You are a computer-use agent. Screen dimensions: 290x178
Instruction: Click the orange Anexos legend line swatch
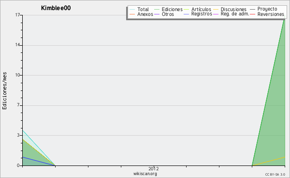[x=132, y=14]
